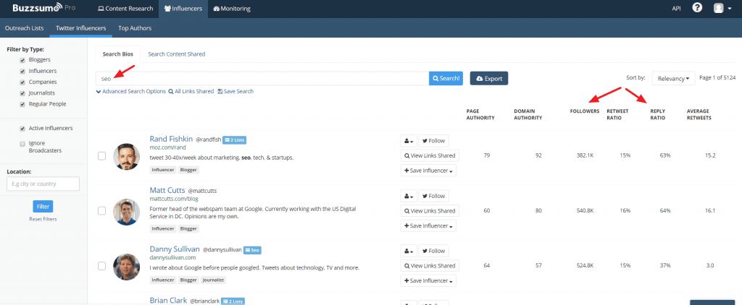View Links Shared by Matt Cutts
Viewport: 742px width, 305px height.
[430, 210]
